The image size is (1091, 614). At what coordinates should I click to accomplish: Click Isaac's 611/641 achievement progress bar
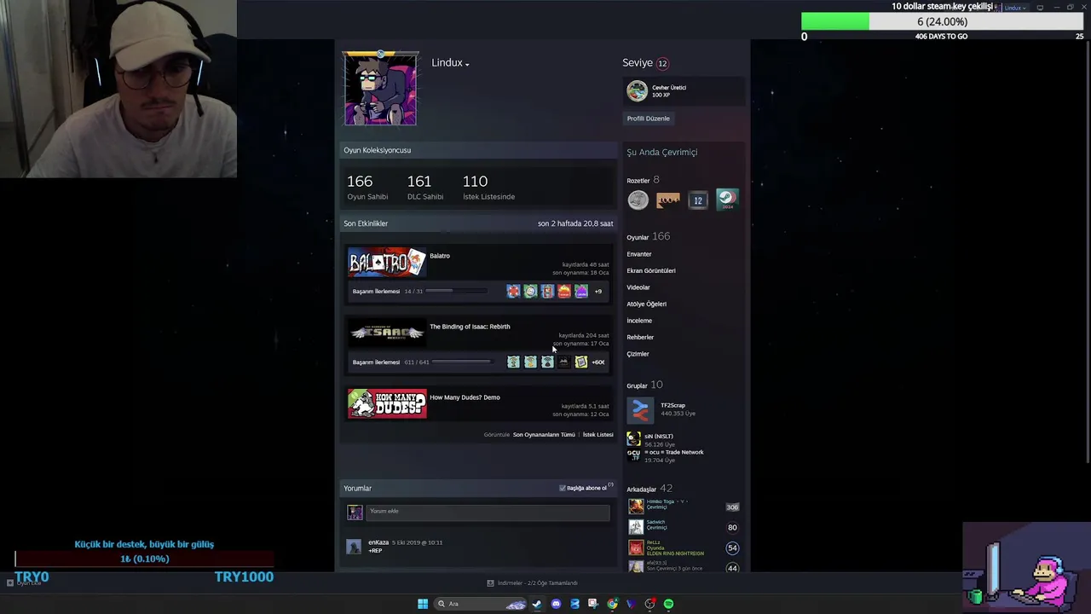[462, 362]
